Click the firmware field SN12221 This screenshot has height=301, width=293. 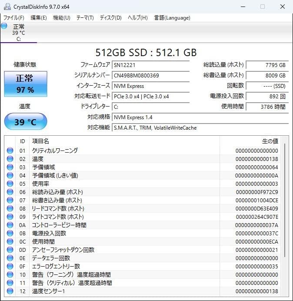(150, 65)
